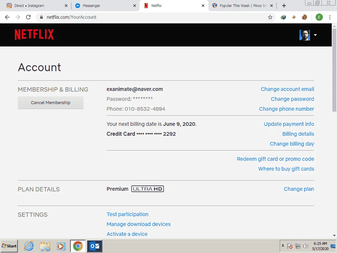The width and height of the screenshot is (337, 253).
Task: Open File Explorer from taskbar
Action: pos(45,246)
